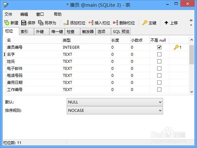Click the field list scrollbar thumb
The width and height of the screenshot is (197, 148).
[x=192, y=55]
